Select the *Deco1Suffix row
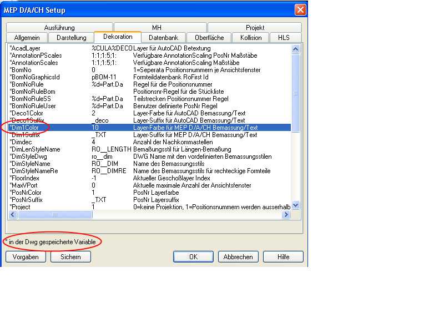This screenshot has height=333, width=444. pyautogui.click(x=150, y=120)
